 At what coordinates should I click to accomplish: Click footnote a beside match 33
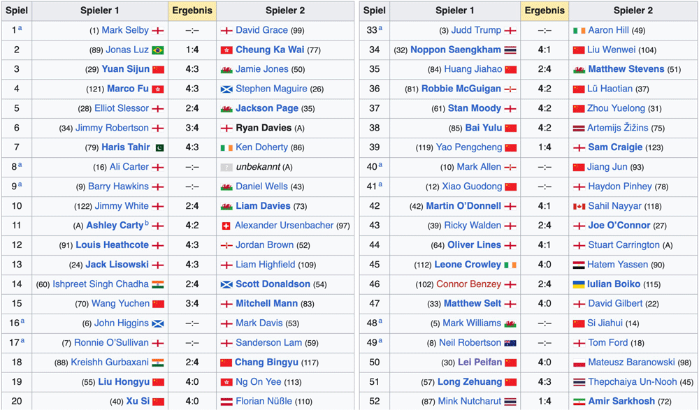point(380,28)
